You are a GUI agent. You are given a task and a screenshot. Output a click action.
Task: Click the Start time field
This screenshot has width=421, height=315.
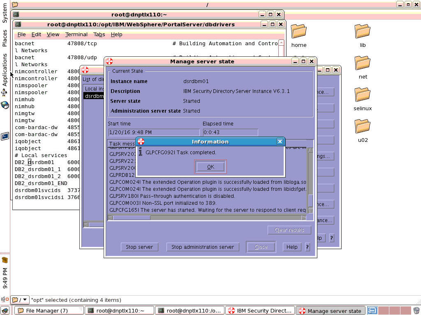pos(153,132)
